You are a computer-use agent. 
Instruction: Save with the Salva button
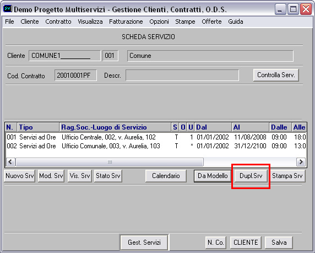pos(279,243)
